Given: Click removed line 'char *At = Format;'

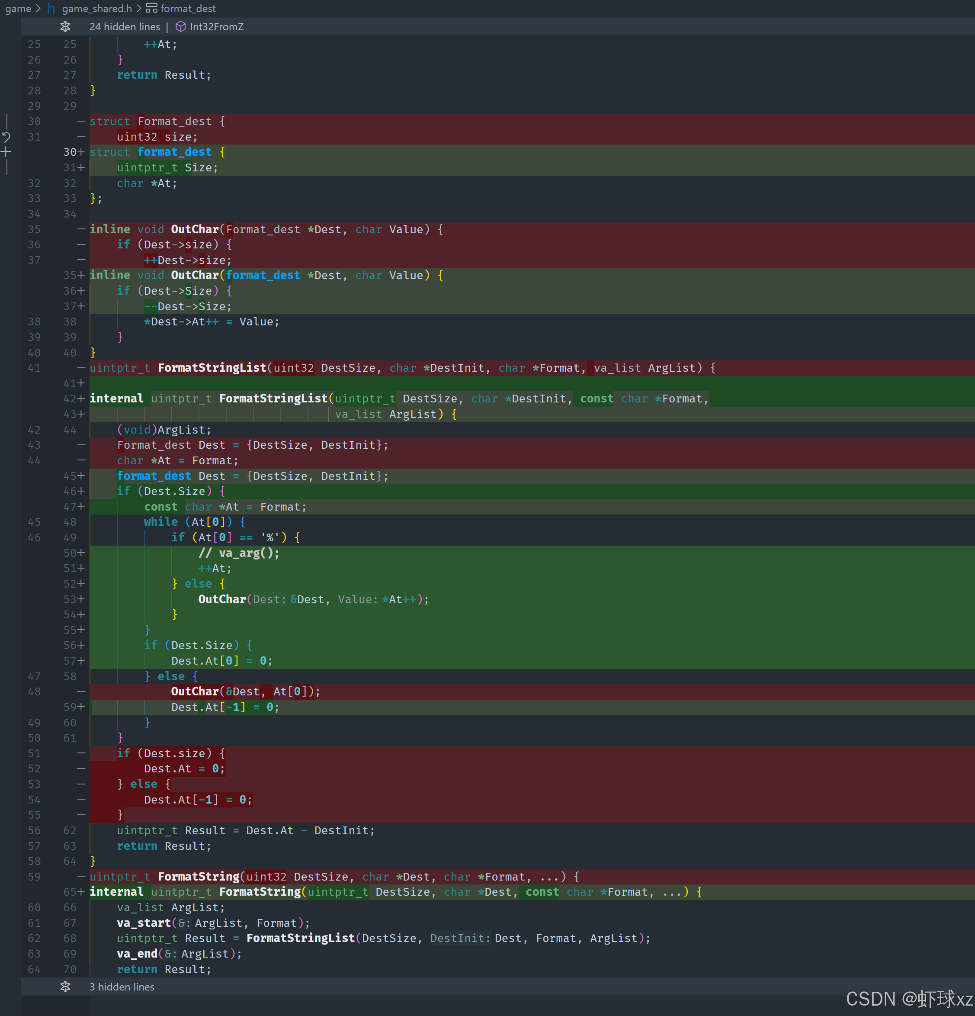Looking at the screenshot, I should (178, 461).
